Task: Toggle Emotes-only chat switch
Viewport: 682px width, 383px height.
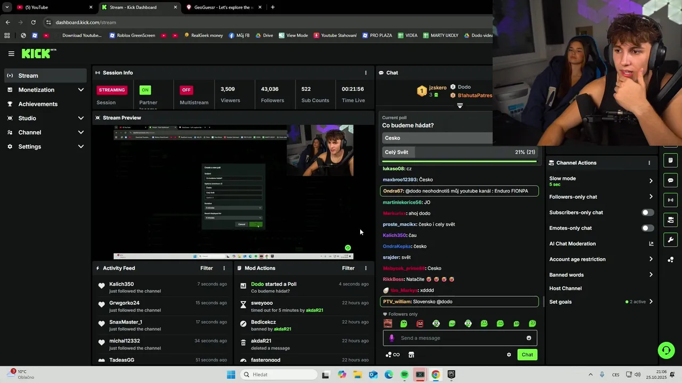Action: click(647, 228)
